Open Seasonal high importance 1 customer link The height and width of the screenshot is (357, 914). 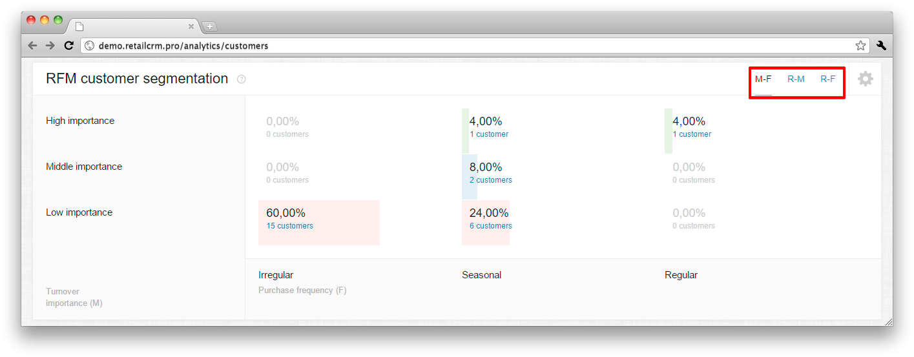[489, 134]
